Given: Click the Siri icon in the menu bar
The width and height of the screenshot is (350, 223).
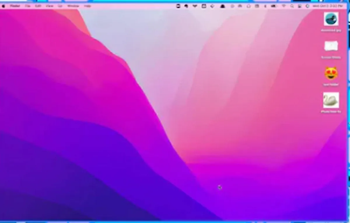Looking at the screenshot, I should [x=307, y=5].
